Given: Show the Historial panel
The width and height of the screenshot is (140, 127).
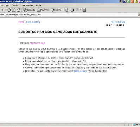Looking at the screenshot, I should (56, 10).
